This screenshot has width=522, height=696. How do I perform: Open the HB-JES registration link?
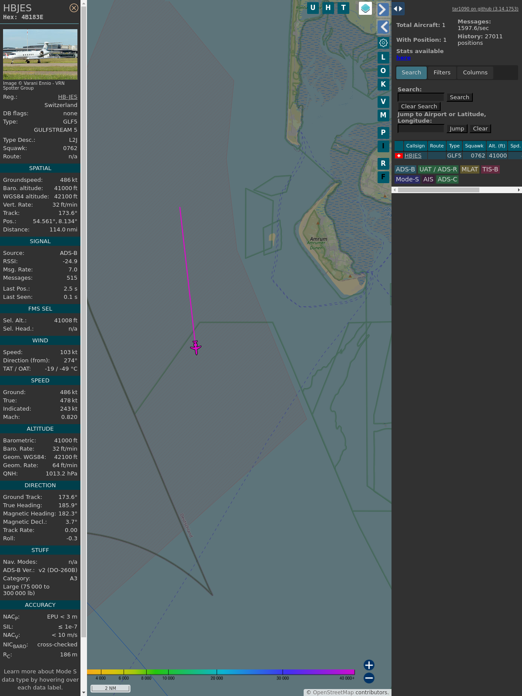coord(67,97)
